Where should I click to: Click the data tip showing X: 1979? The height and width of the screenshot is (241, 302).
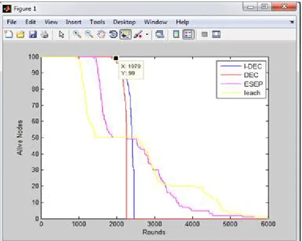coord(131,70)
